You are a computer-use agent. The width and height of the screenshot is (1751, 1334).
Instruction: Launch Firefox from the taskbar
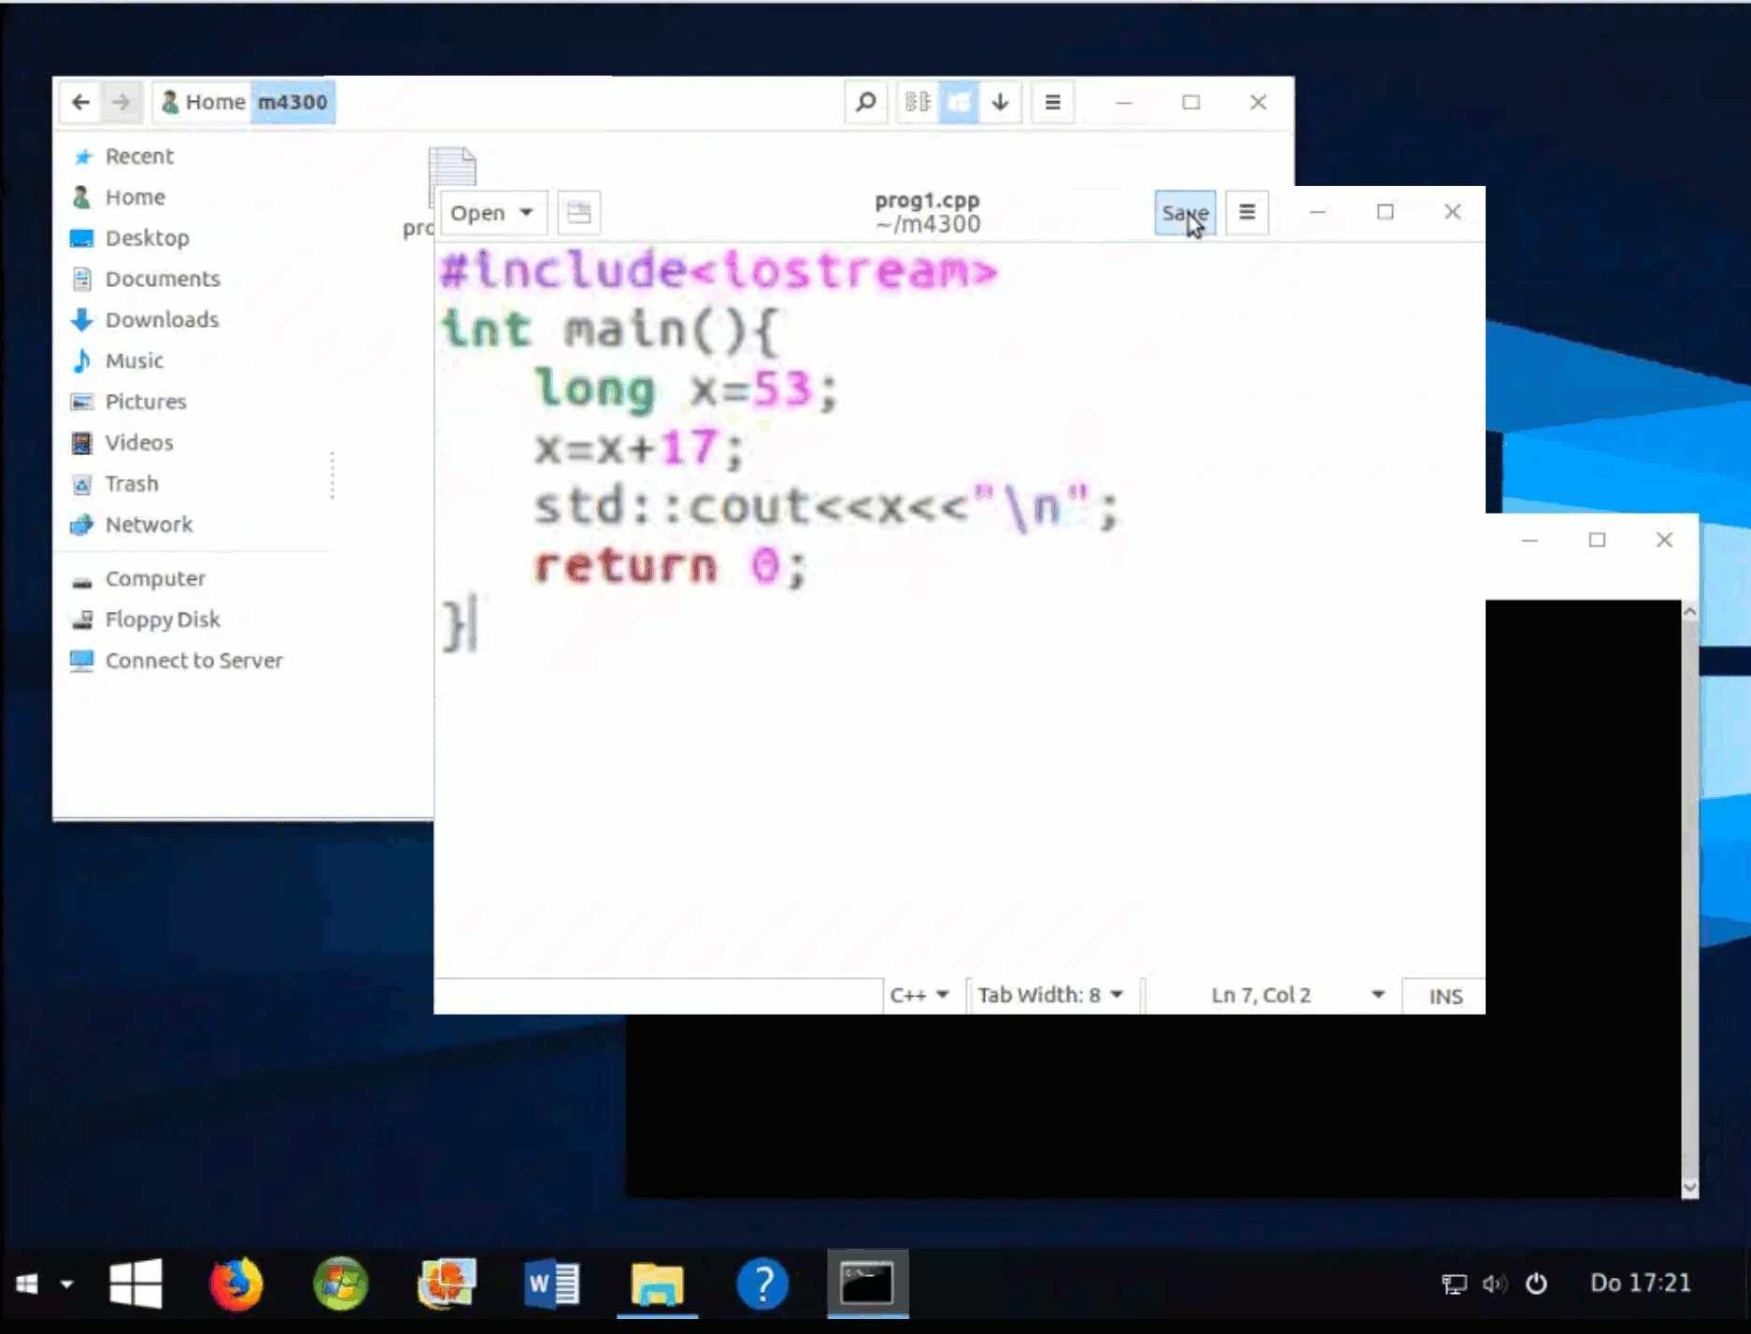tap(235, 1284)
